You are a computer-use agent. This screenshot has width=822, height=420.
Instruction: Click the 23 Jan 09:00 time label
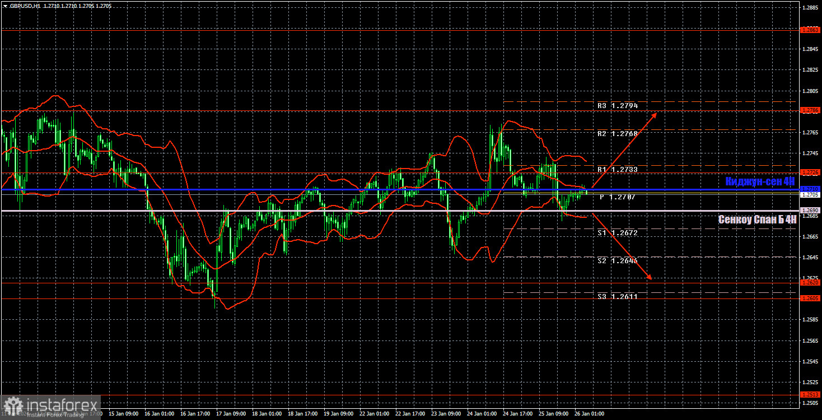[446, 414]
